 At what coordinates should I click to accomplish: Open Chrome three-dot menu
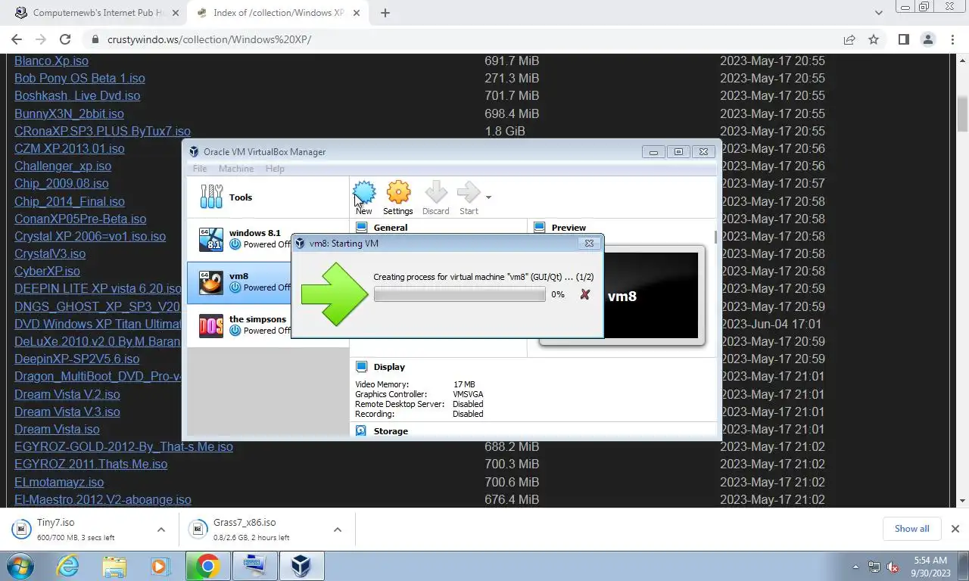pyautogui.click(x=952, y=39)
